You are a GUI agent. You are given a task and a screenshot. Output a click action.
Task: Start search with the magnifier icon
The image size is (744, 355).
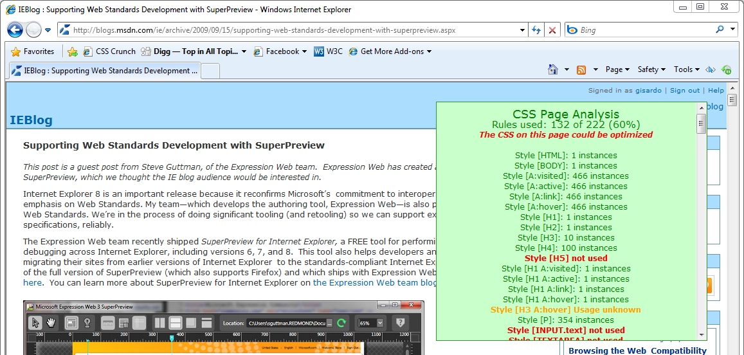click(x=720, y=30)
